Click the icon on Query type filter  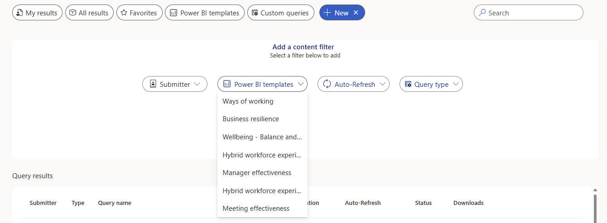pyautogui.click(x=408, y=84)
